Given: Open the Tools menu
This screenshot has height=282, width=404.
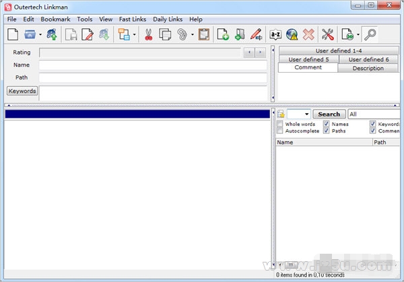Looking at the screenshot, I should tap(85, 20).
